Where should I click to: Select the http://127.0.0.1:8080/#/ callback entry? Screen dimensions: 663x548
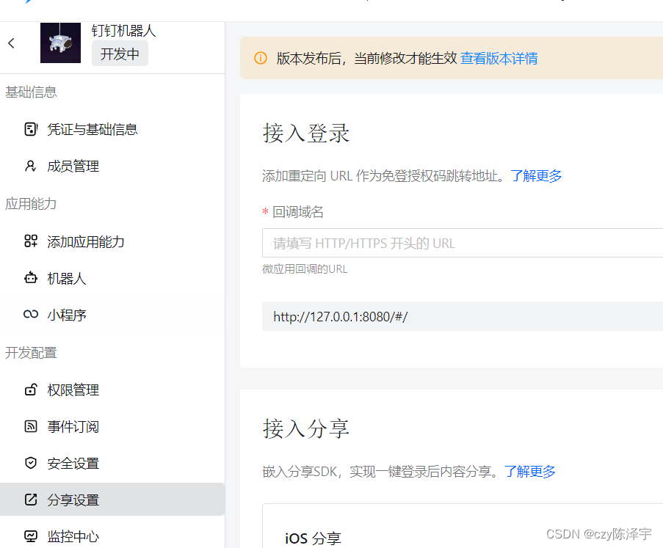coord(463,316)
